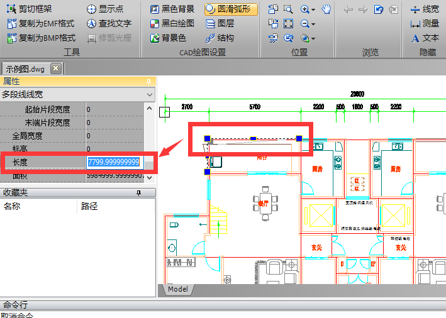Image resolution: width=446 pixels, height=318 pixels.
Task: Select the 全局宽度 property row
Action: (72, 136)
